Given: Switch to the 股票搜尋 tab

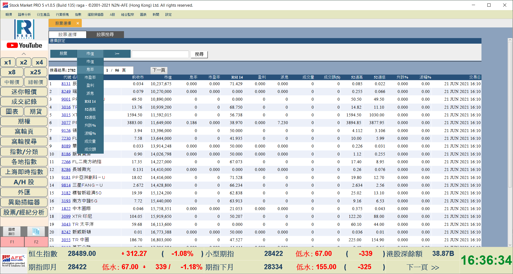Looking at the screenshot, I should click(x=105, y=35).
